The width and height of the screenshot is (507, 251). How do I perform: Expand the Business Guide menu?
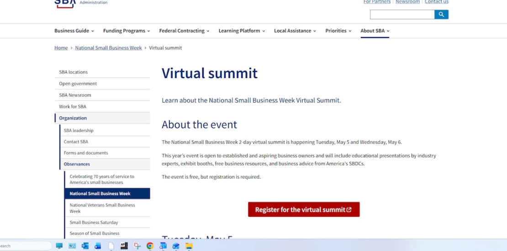(74, 31)
